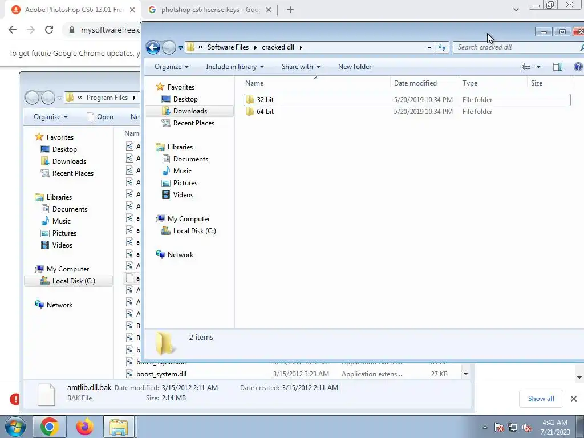
Task: Click Chrome reload page icon
Action: [x=49, y=30]
